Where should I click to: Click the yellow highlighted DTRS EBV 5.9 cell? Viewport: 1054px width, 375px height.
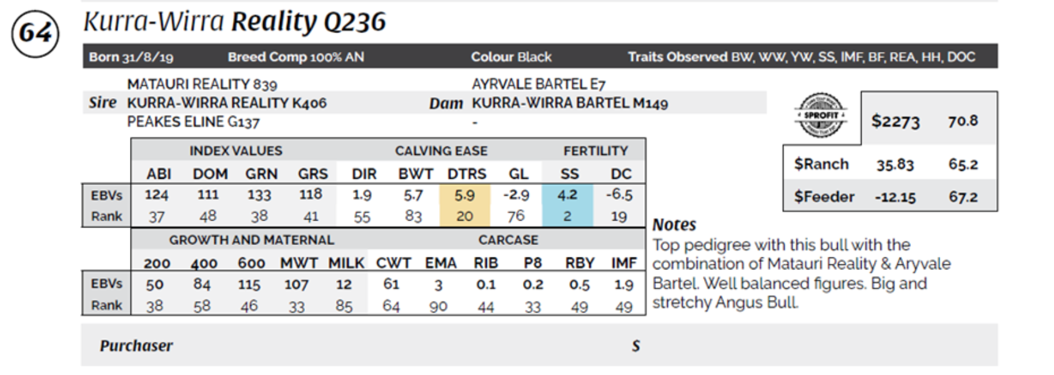tap(464, 195)
